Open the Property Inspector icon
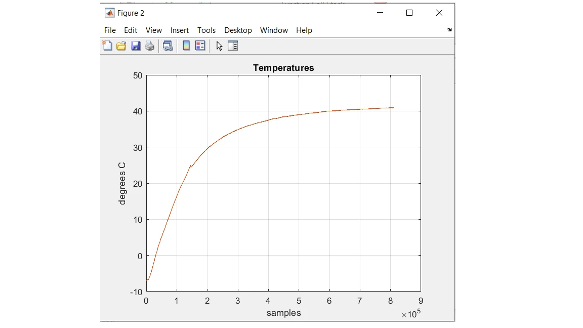Viewport: 583px width, 328px height. pos(233,46)
